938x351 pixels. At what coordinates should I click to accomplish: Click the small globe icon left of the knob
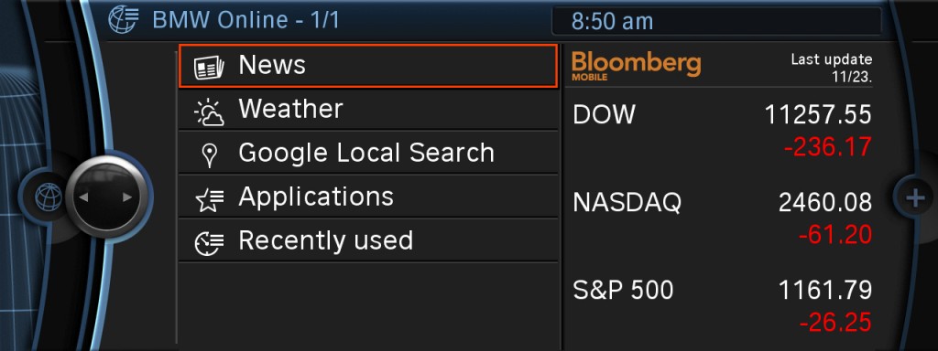click(49, 197)
